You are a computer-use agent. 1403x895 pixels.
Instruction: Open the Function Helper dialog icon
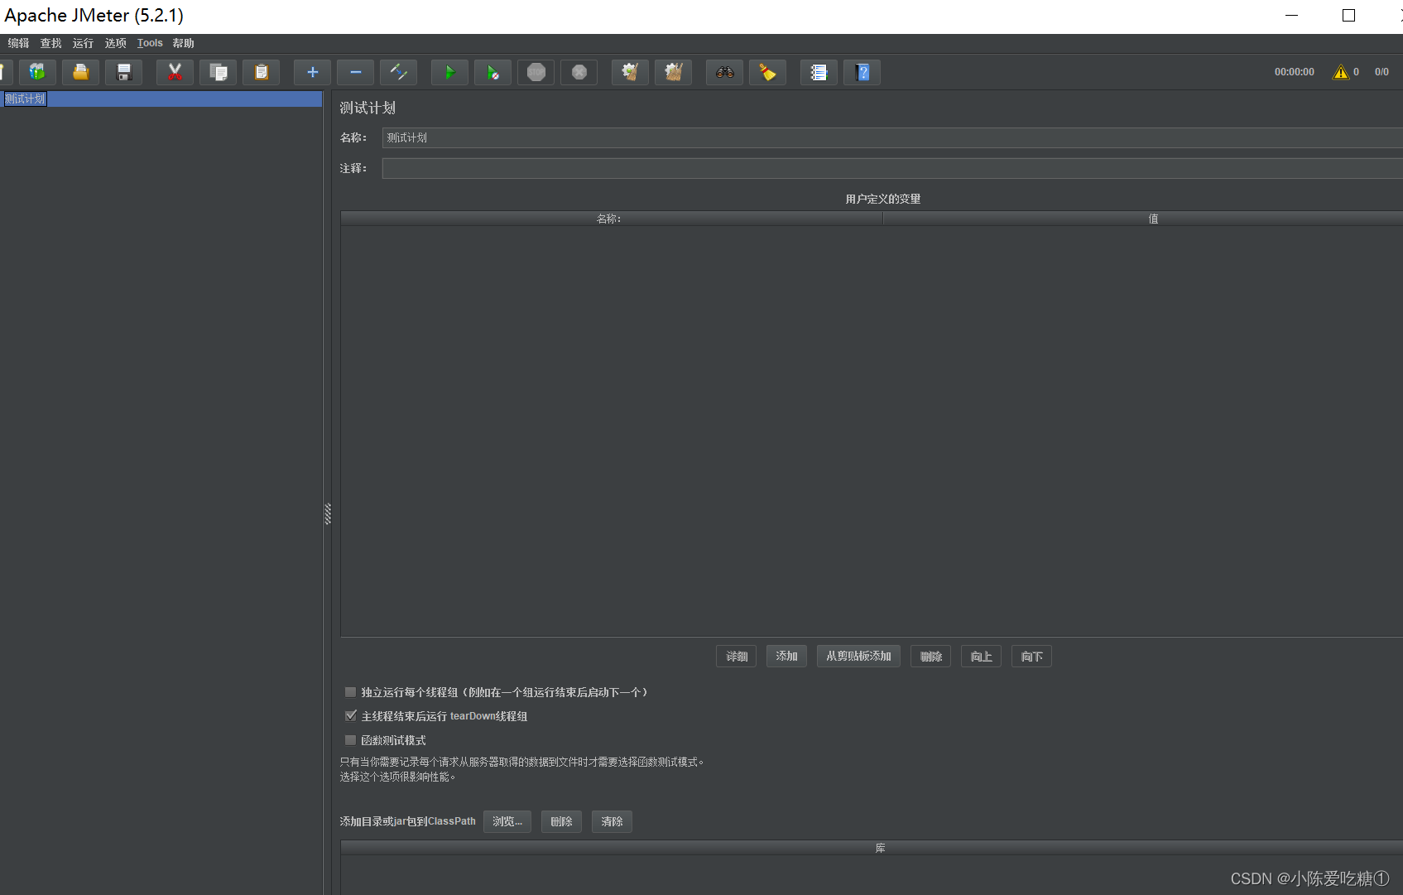coord(819,73)
